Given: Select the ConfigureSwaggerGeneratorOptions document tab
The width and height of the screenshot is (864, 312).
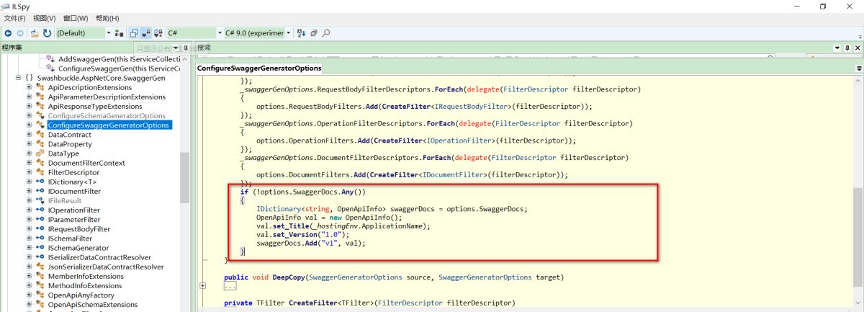Looking at the screenshot, I should [259, 68].
